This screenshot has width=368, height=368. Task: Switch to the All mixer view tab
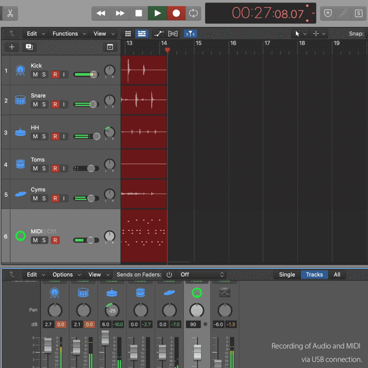tap(337, 274)
